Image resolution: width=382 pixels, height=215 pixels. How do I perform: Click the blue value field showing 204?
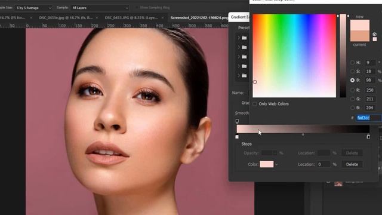coord(370,107)
